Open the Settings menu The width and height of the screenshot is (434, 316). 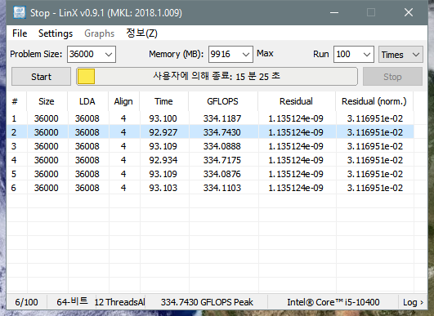coord(56,33)
